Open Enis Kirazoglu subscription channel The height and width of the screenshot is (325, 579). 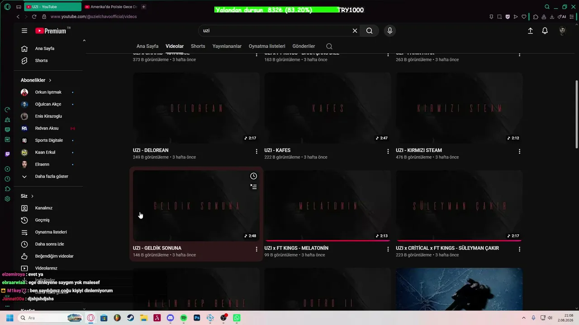(48, 116)
